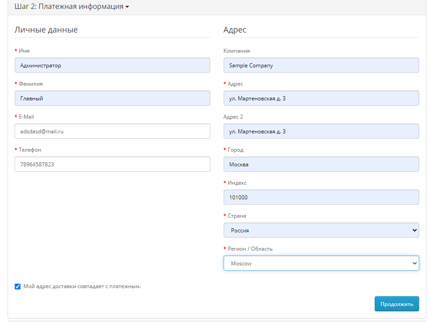
Task: Click the Город field with Москва
Action: coord(321,164)
